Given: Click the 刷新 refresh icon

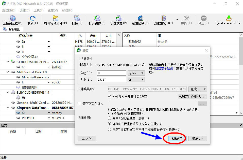Looking at the screenshot, I should tap(32, 20).
